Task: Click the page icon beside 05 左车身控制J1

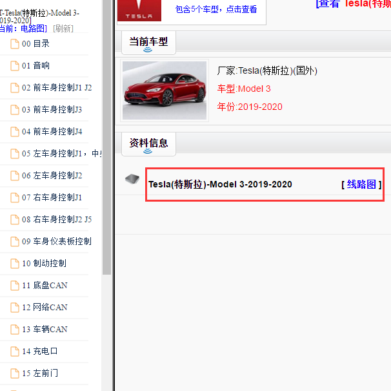Action: click(15, 154)
